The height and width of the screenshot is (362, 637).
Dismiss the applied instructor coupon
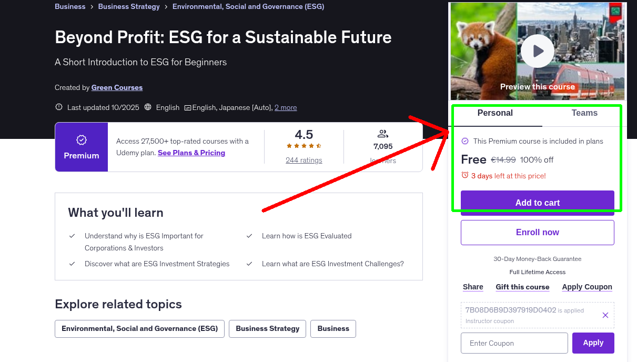605,315
